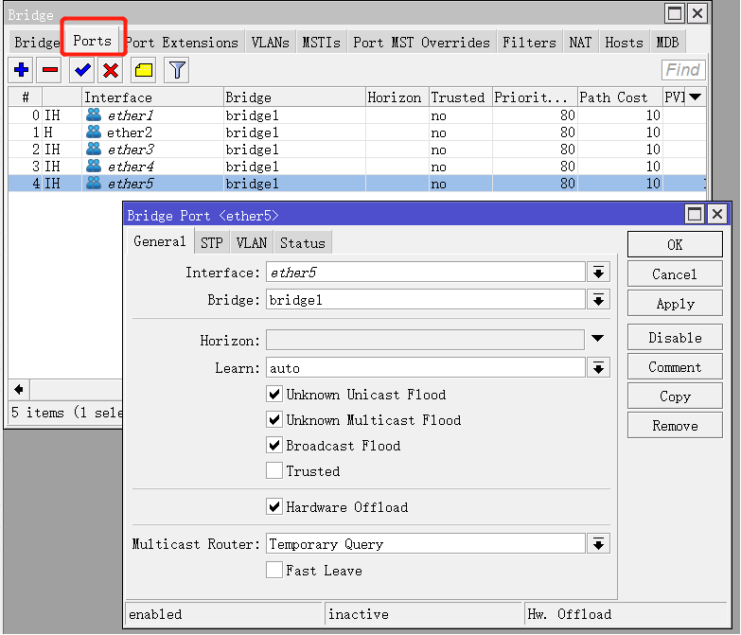Enable the Trusted checkbox
This screenshot has height=635, width=741.
274,471
